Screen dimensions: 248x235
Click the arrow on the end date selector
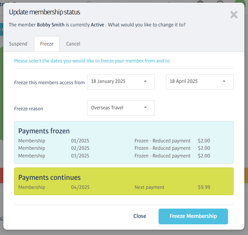click(224, 81)
